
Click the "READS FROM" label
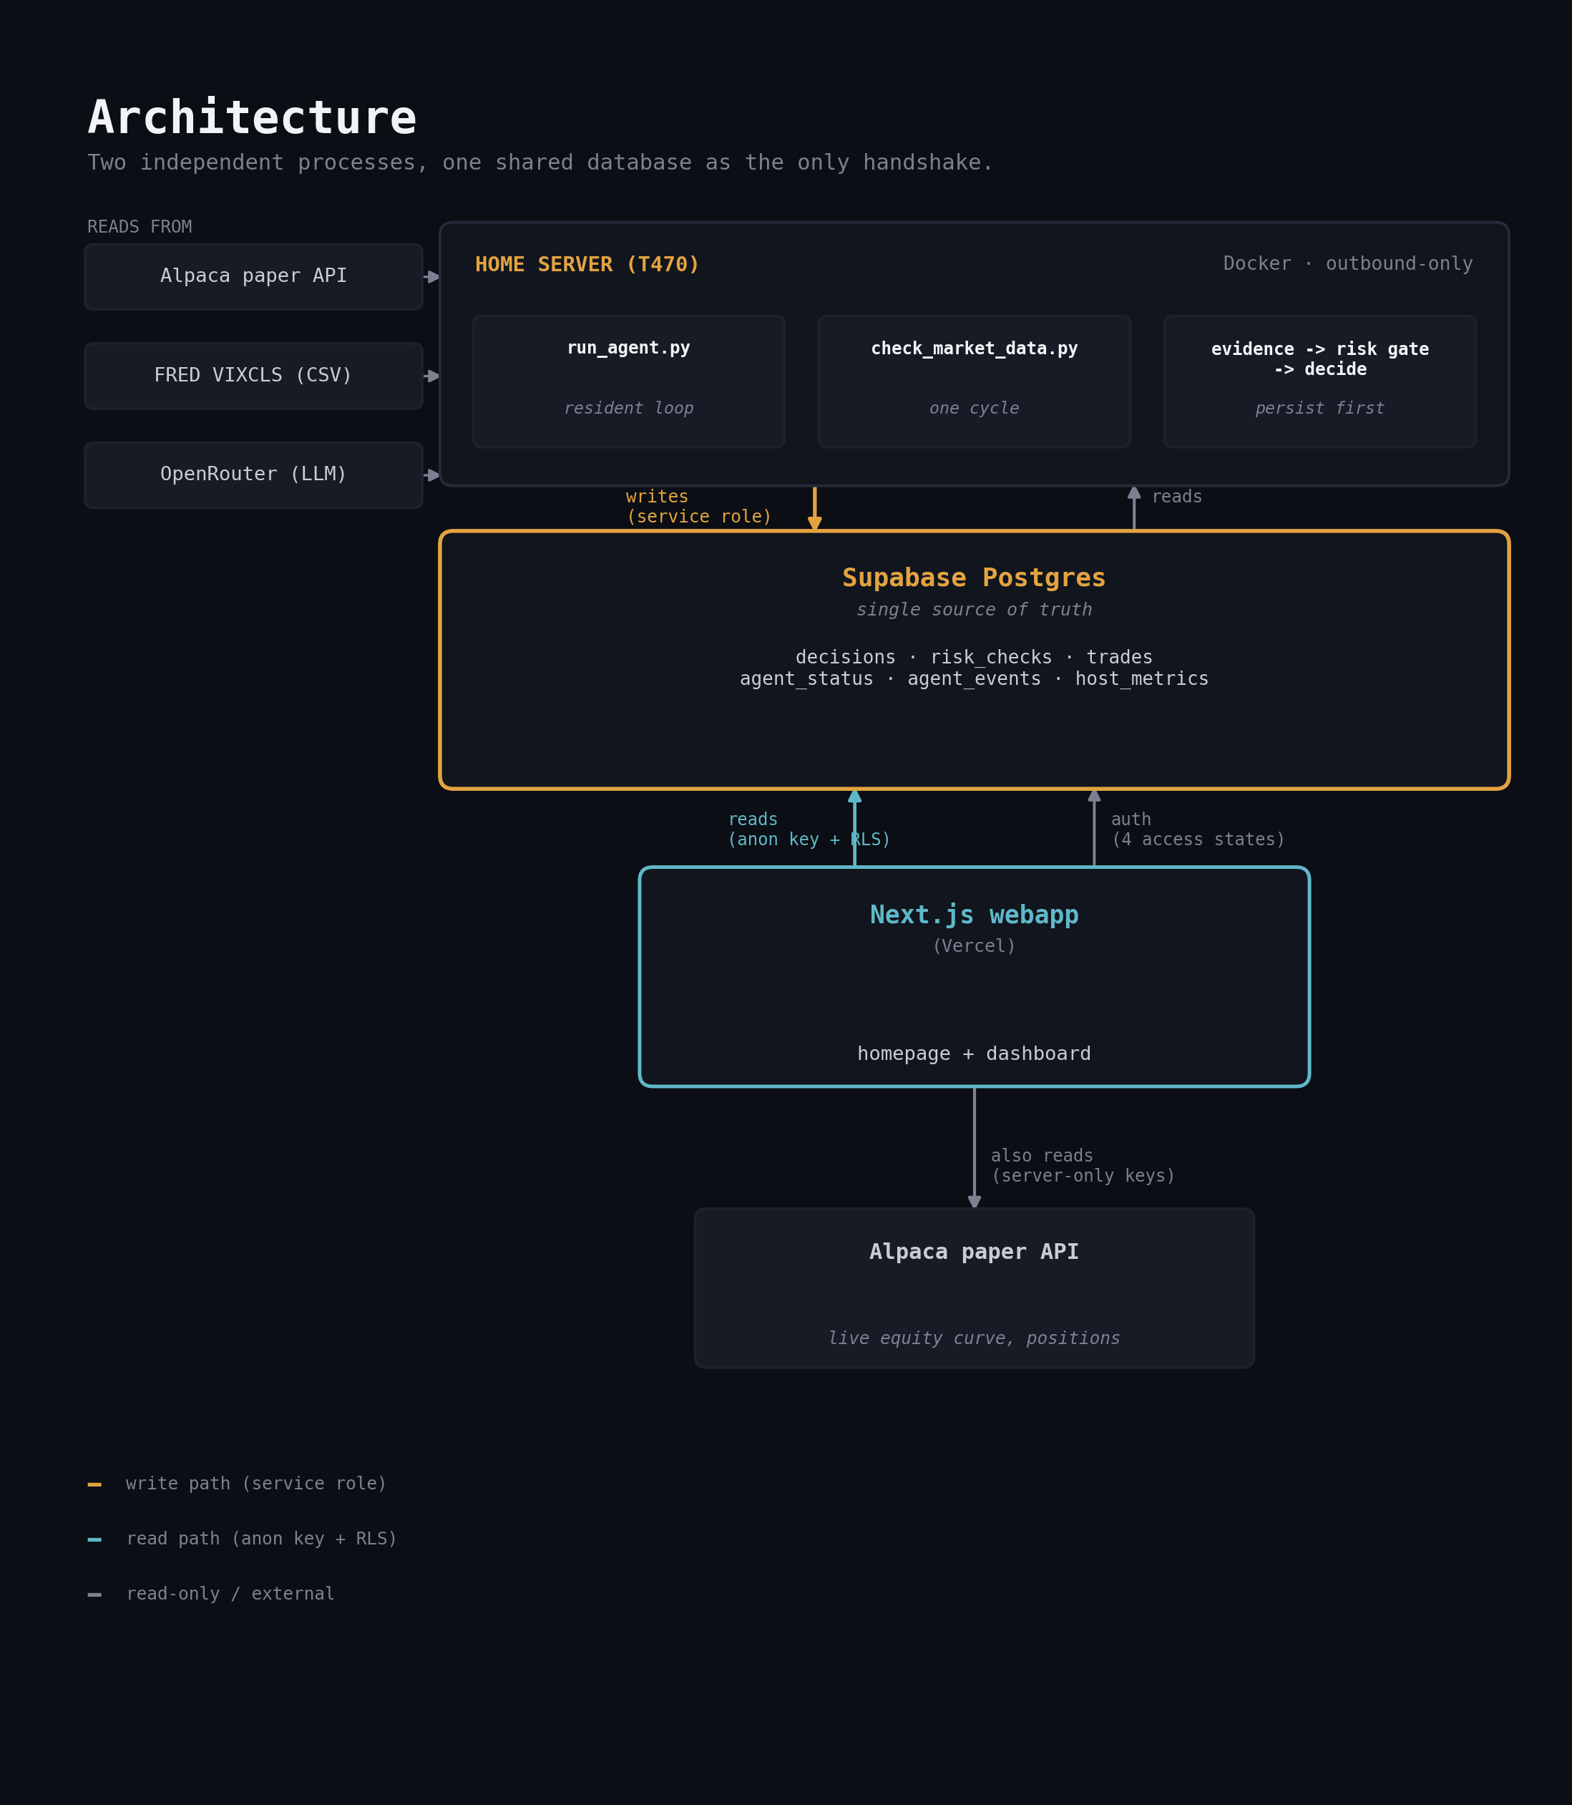(140, 228)
